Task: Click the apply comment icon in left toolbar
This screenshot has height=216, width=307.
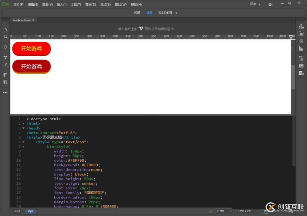Action: (5, 75)
